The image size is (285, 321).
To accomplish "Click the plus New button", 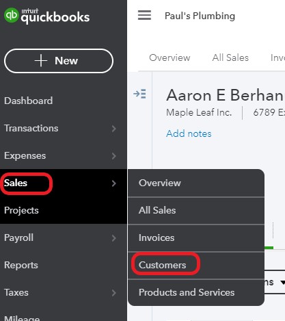I will pyautogui.click(x=59, y=61).
